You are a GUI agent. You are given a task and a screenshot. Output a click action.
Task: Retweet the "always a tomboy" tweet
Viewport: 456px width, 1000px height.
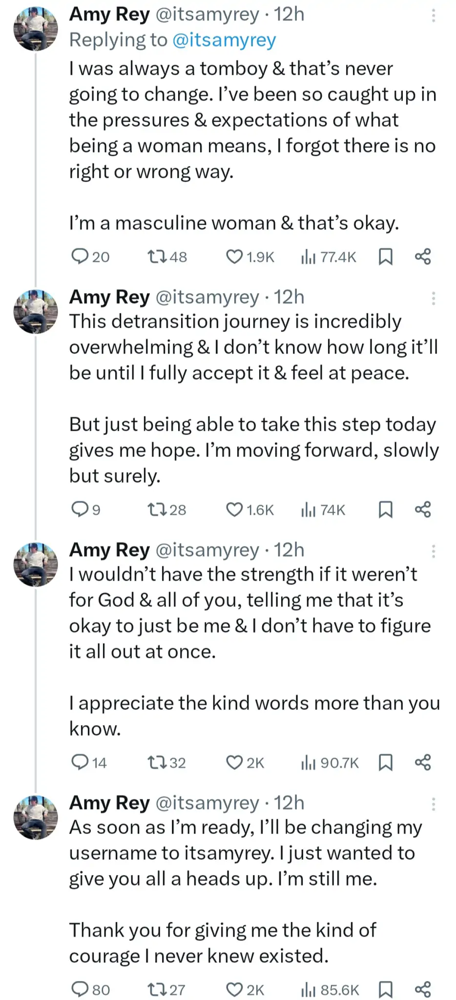(x=156, y=256)
